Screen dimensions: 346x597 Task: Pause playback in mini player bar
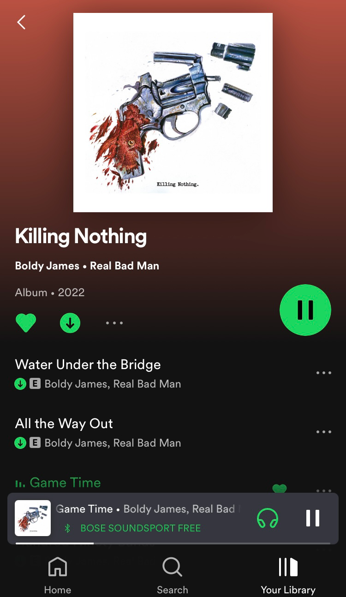pyautogui.click(x=313, y=518)
